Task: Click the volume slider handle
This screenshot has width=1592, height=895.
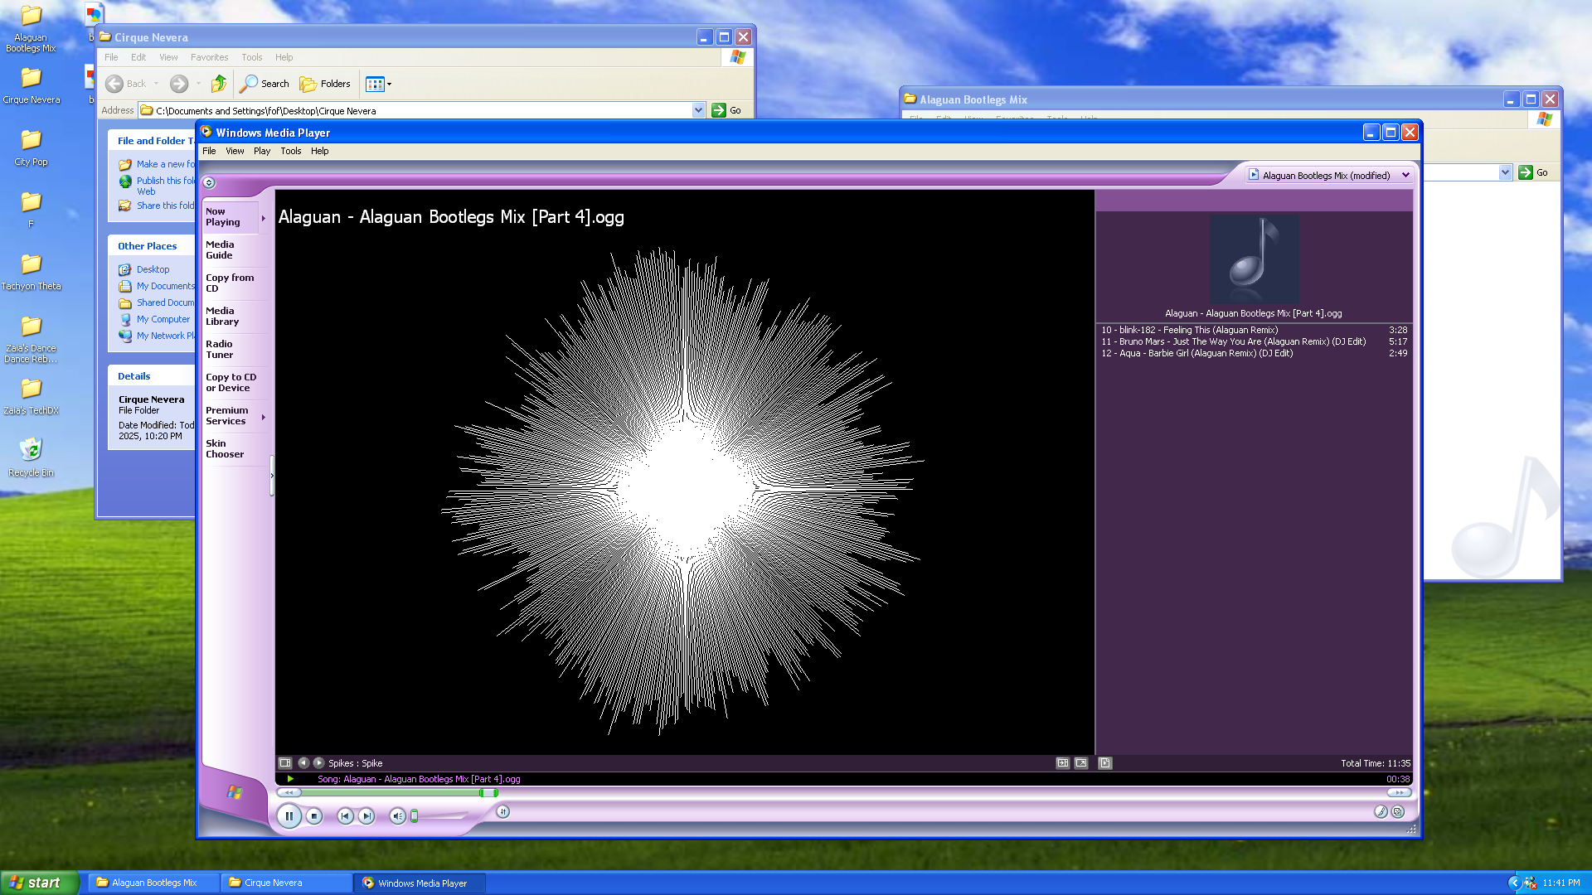Action: coord(414,816)
